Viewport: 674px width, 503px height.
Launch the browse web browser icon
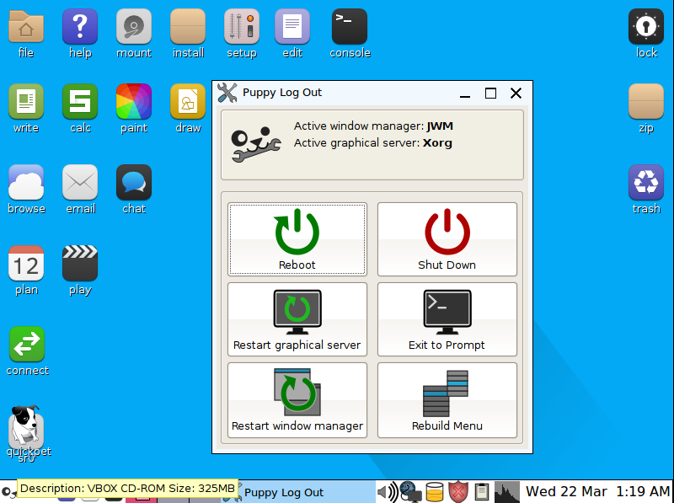tap(26, 182)
